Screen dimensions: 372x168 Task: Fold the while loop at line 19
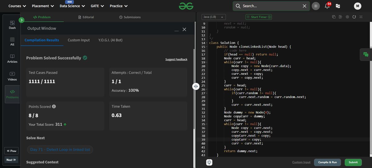click(207, 62)
